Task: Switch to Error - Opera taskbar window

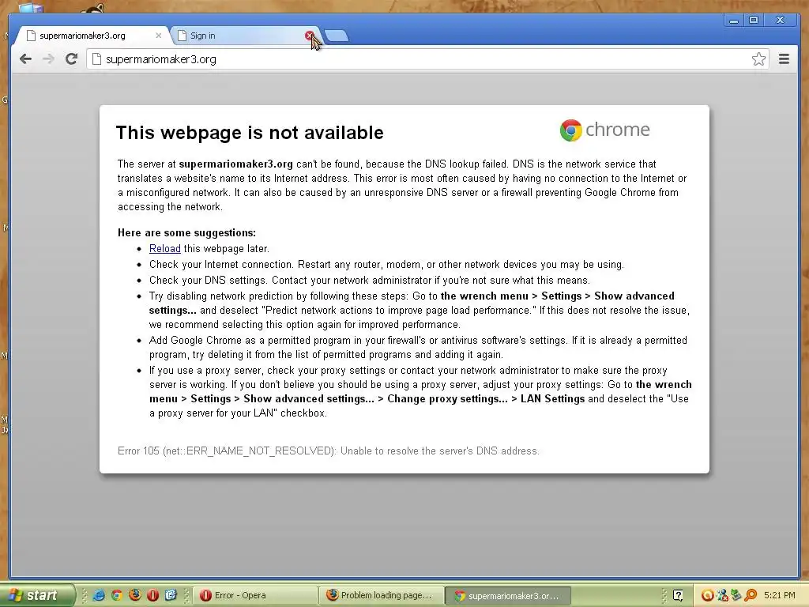Action: pos(254,596)
